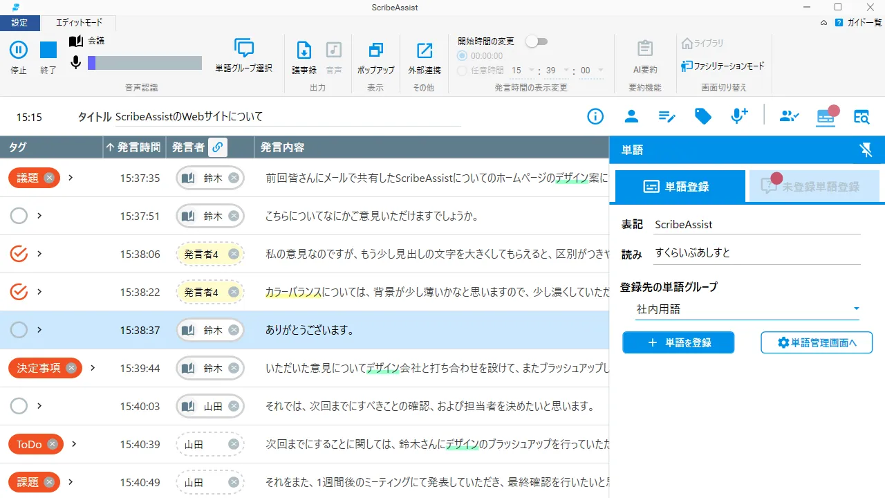Image resolution: width=885 pixels, height=498 pixels.
Task: Select 00:00:00 radio option
Action: click(x=462, y=56)
